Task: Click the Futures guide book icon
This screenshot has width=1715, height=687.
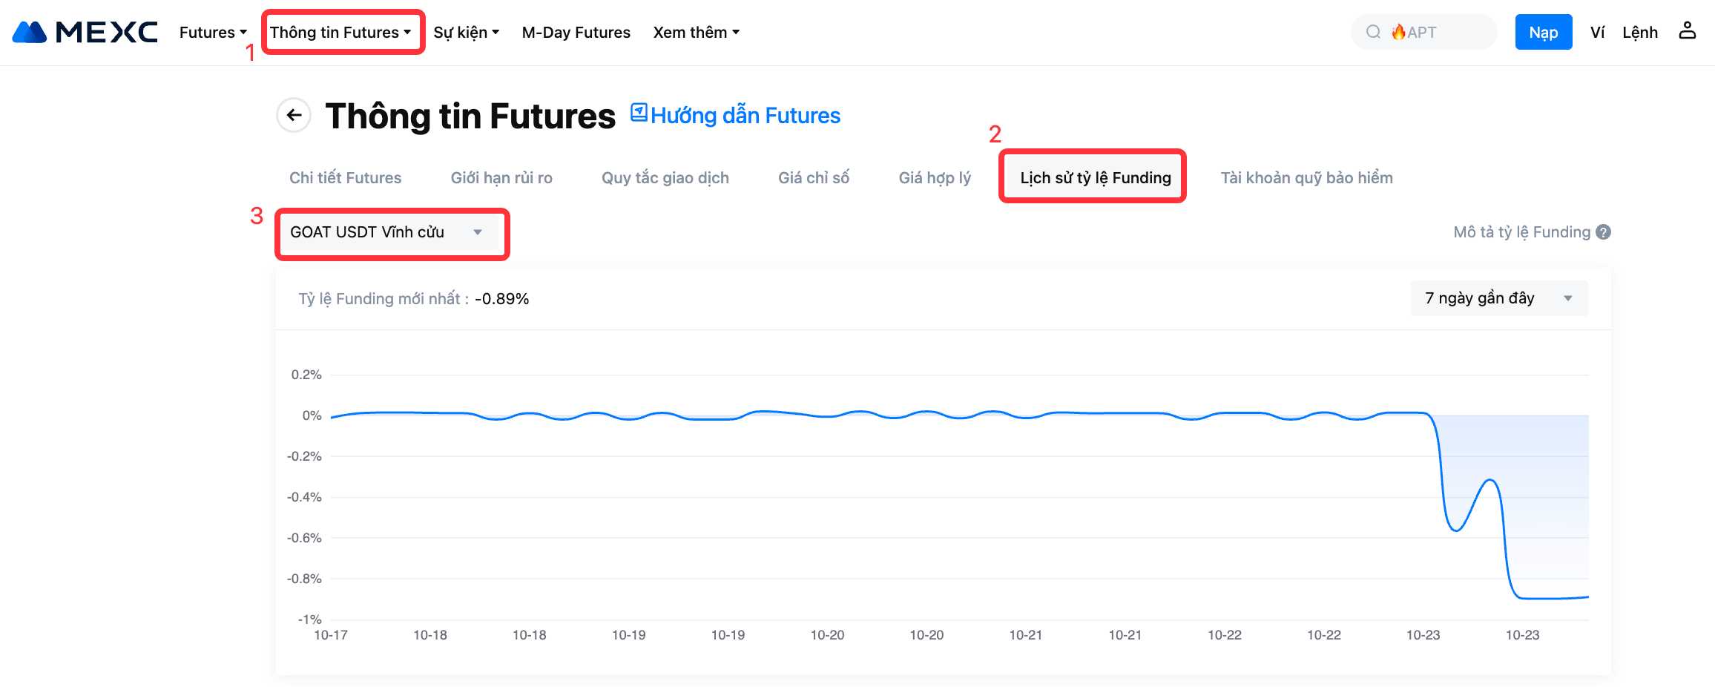Action: pyautogui.click(x=639, y=113)
